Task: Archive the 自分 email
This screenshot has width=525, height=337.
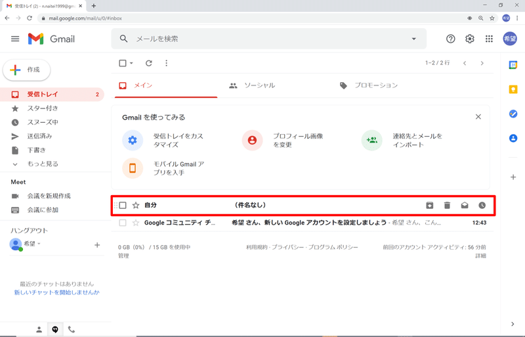Action: [430, 205]
